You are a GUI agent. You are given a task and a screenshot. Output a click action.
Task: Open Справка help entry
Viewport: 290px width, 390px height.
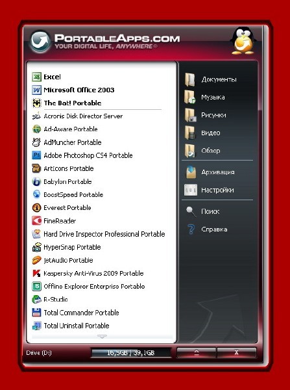click(206, 229)
